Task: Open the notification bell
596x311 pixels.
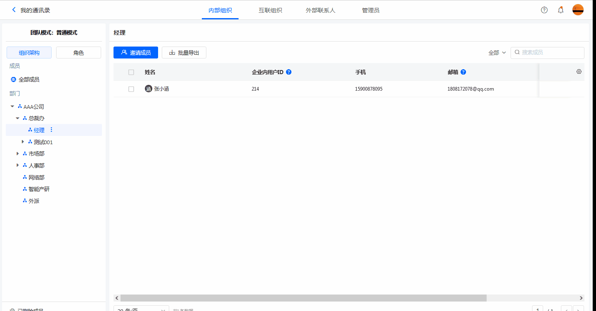Action: (x=561, y=10)
